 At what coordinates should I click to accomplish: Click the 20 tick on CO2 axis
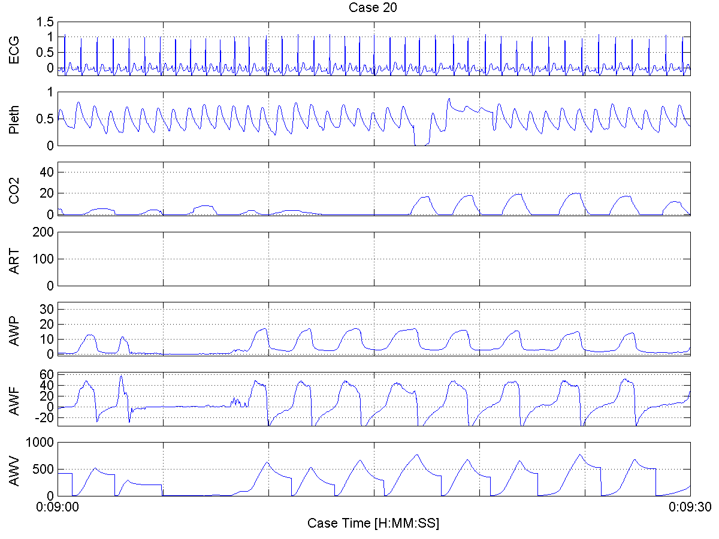48,193
